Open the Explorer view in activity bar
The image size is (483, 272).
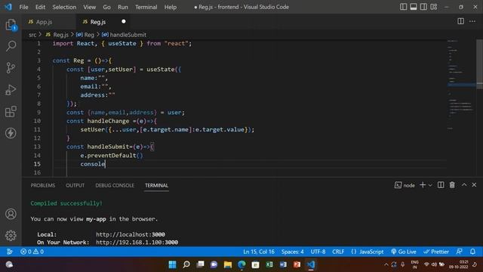(x=11, y=25)
